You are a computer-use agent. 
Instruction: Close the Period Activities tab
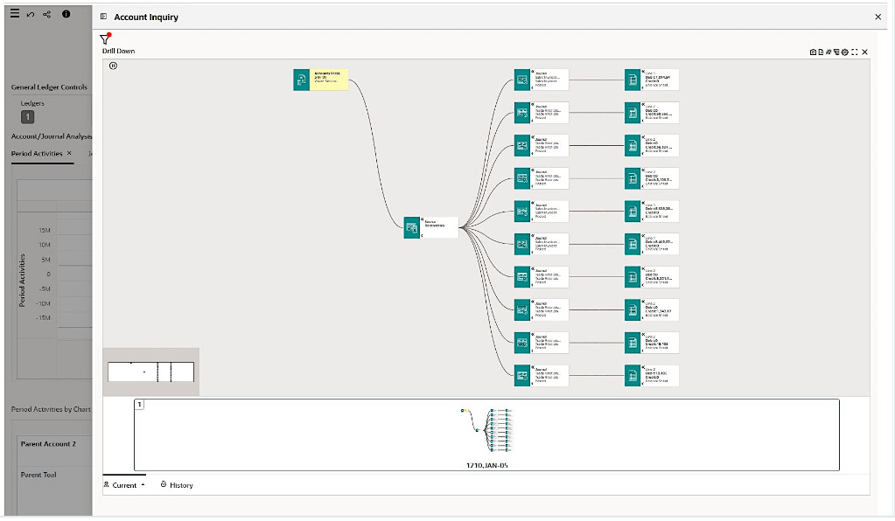click(x=69, y=153)
